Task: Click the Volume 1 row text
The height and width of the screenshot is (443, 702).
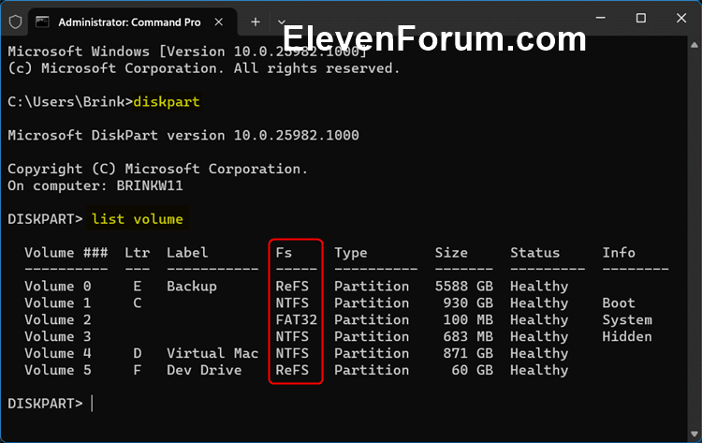Action: (x=58, y=303)
